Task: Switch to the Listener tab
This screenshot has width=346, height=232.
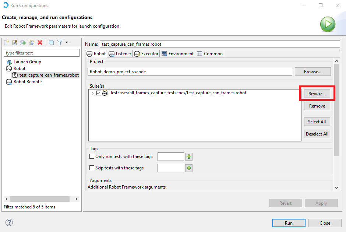Action: pyautogui.click(x=120, y=54)
